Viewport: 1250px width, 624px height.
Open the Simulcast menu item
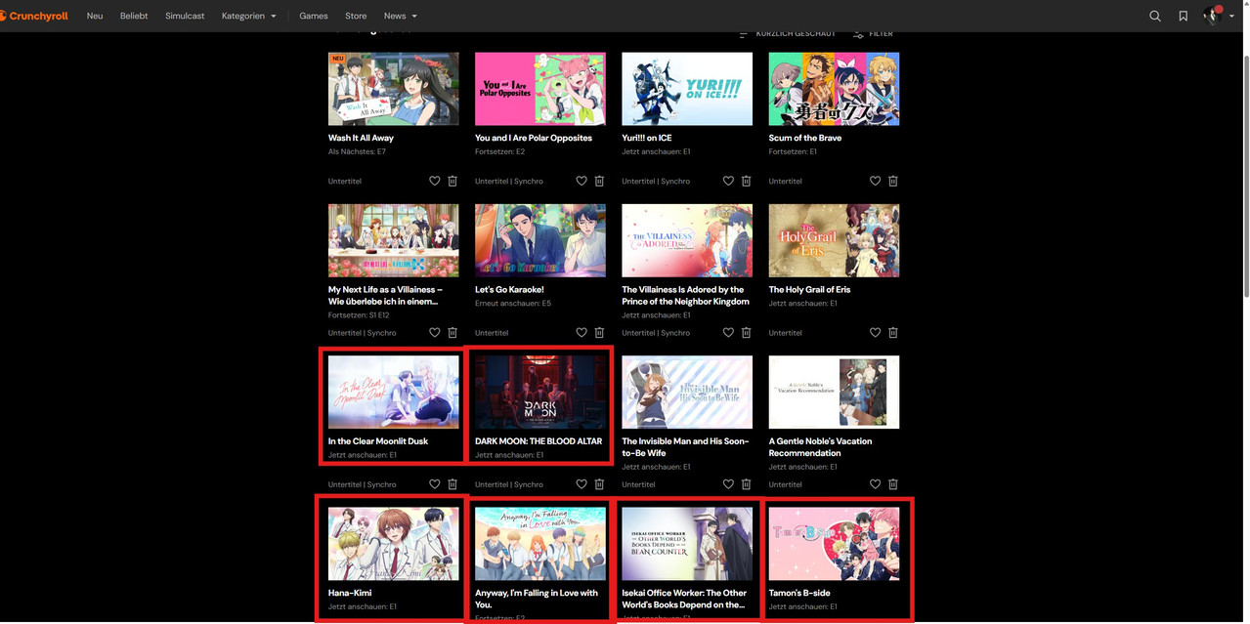[x=185, y=16]
